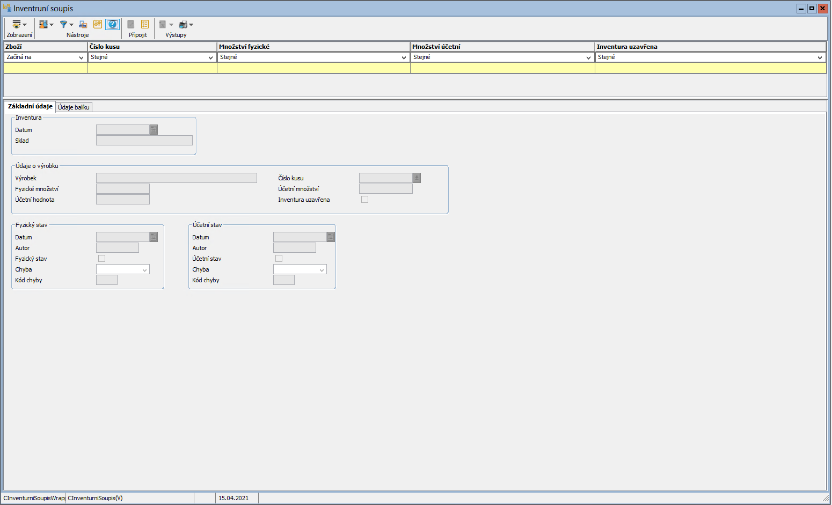Open the Chyba dropdown in Fyzický stav
The image size is (832, 505).
(x=144, y=270)
